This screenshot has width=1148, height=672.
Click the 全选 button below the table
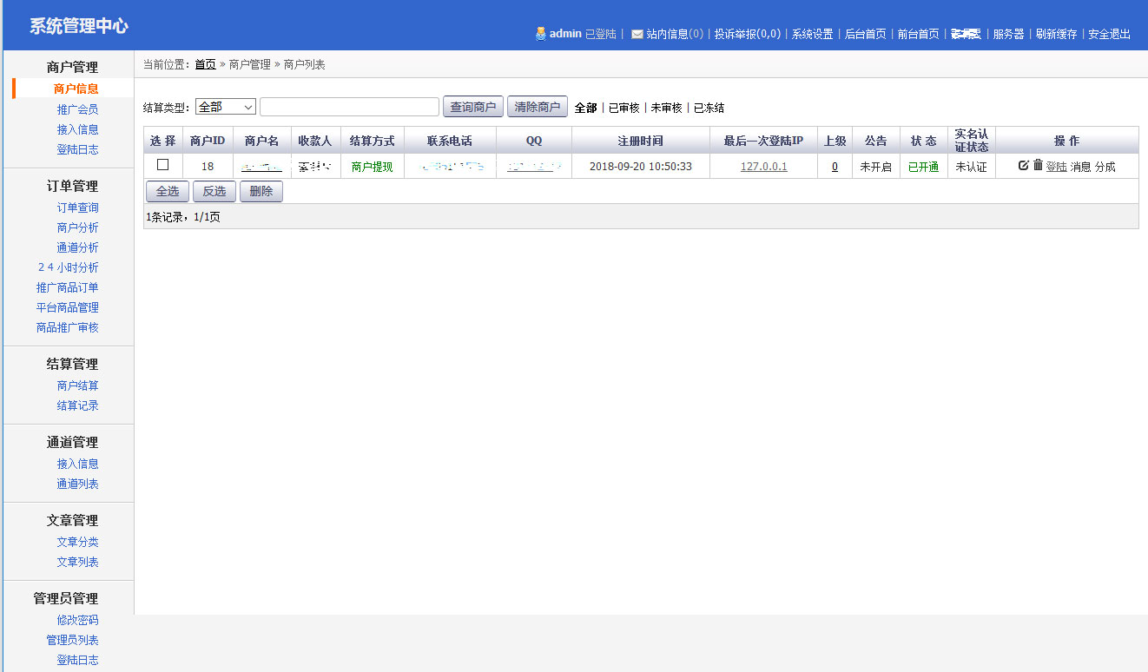tap(167, 192)
